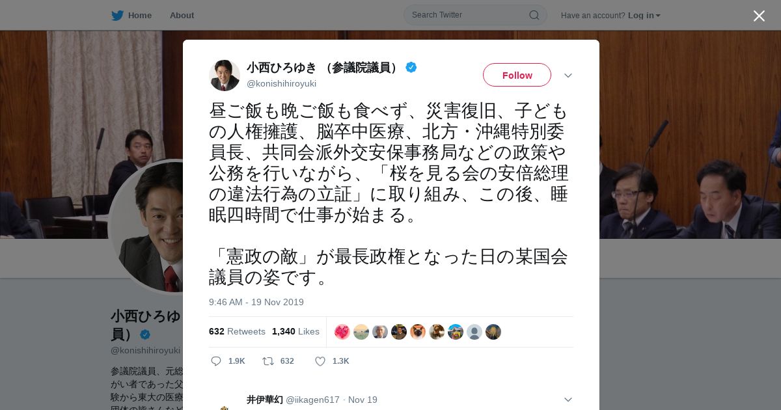Click the verified badge beside author name
Image resolution: width=781 pixels, height=410 pixels.
[411, 67]
